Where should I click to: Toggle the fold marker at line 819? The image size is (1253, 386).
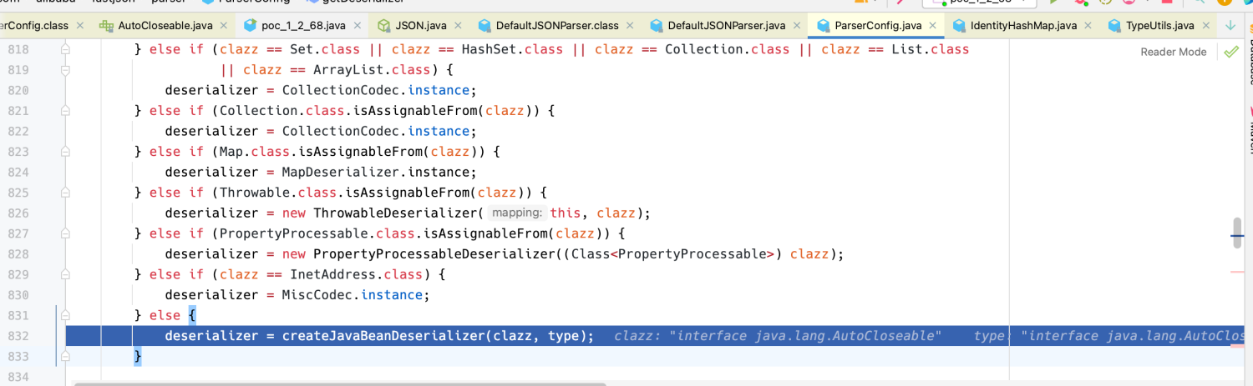[x=65, y=70]
